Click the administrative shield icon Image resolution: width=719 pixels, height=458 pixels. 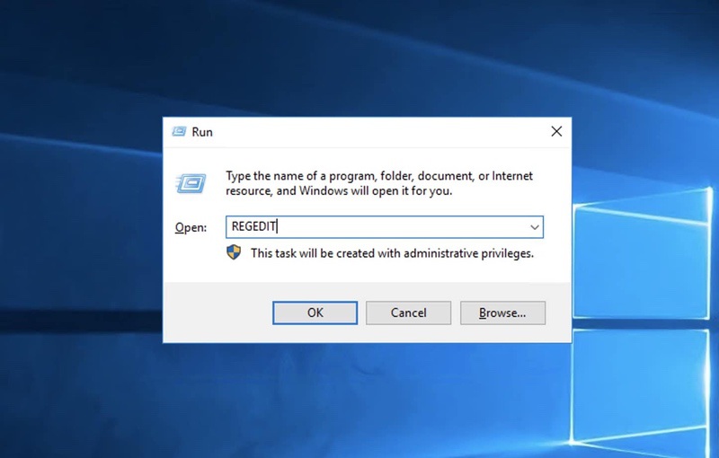(234, 252)
